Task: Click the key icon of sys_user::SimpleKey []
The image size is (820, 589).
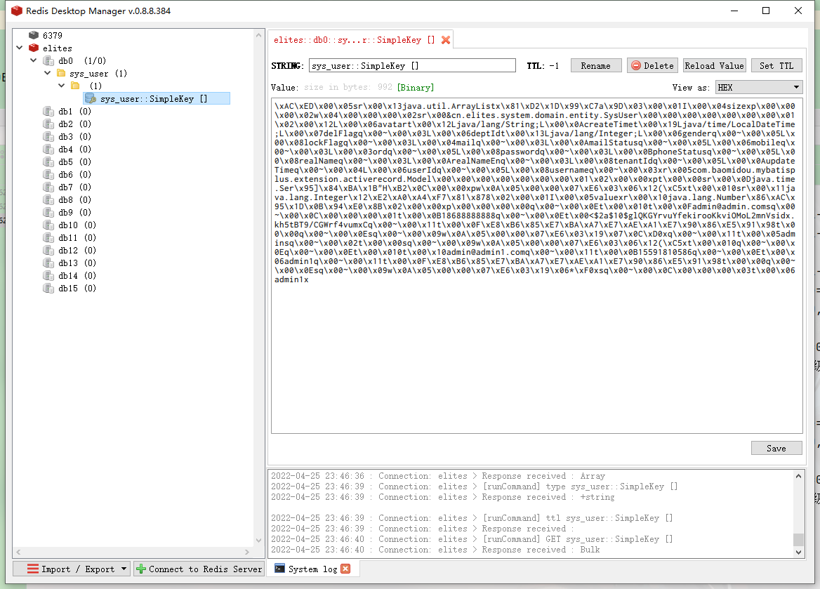Action: pos(91,98)
